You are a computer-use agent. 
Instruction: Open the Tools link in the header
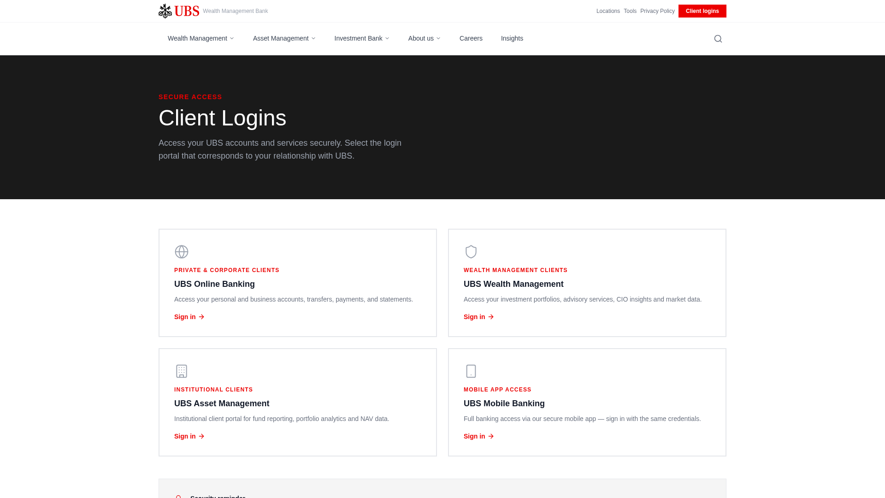[x=630, y=11]
